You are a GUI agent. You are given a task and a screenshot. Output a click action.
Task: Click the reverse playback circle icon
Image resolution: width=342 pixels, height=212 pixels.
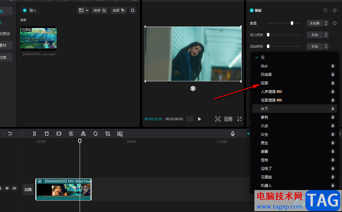[71, 134]
